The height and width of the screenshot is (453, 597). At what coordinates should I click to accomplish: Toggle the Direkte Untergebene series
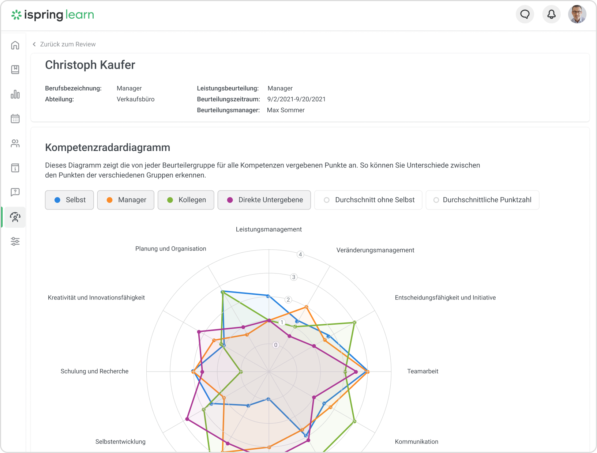pyautogui.click(x=264, y=200)
